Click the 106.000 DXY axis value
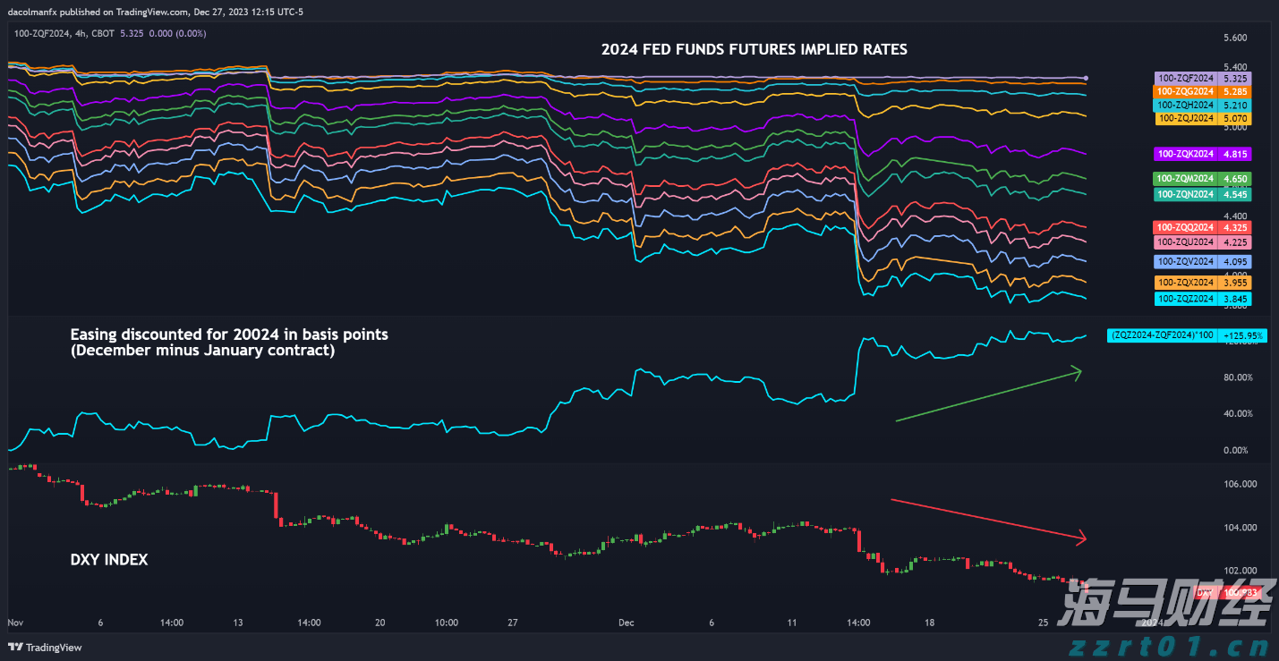Viewport: 1279px width, 661px height. pos(1240,484)
